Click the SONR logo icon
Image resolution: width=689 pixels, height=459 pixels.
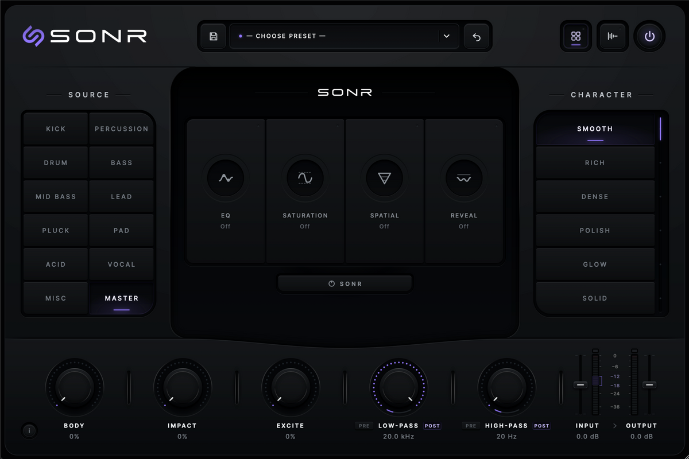[33, 36]
